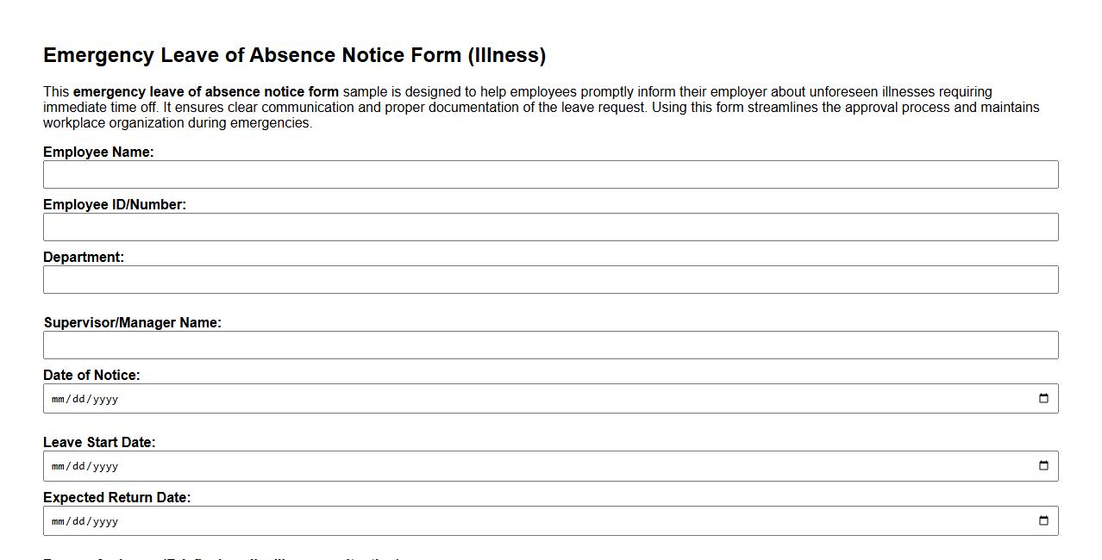
Task: Select the month segment in Leave Start Date
Action: [x=57, y=465]
